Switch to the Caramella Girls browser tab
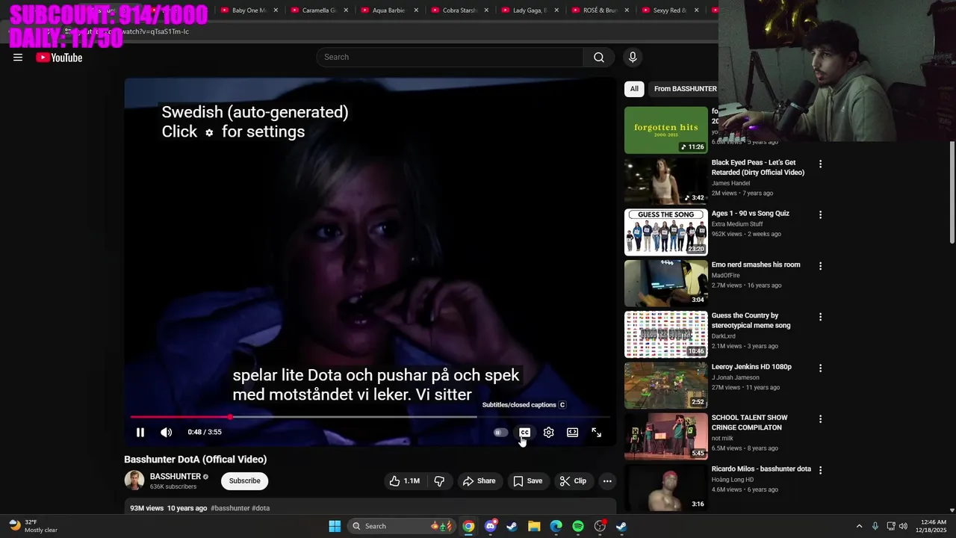 [x=319, y=10]
